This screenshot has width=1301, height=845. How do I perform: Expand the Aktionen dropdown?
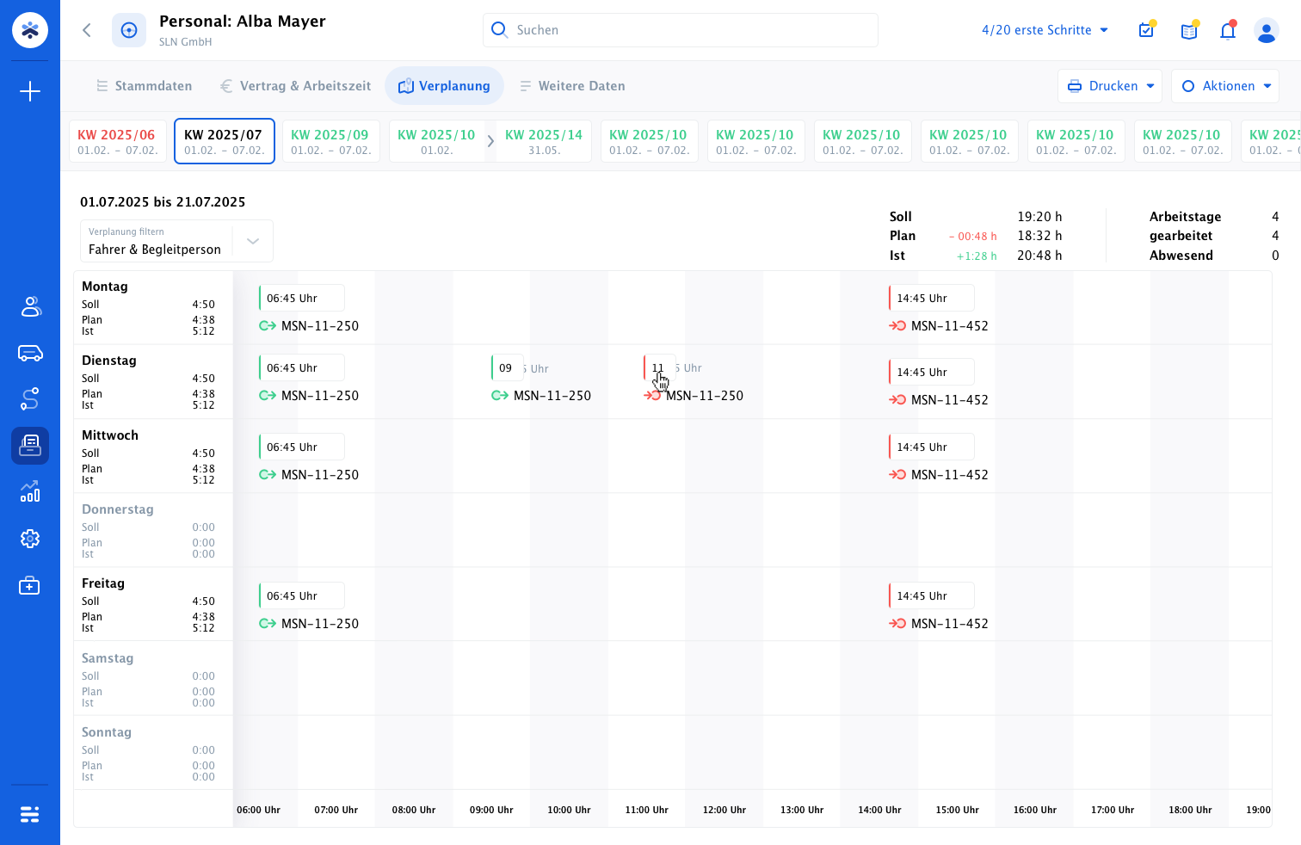pyautogui.click(x=1225, y=86)
